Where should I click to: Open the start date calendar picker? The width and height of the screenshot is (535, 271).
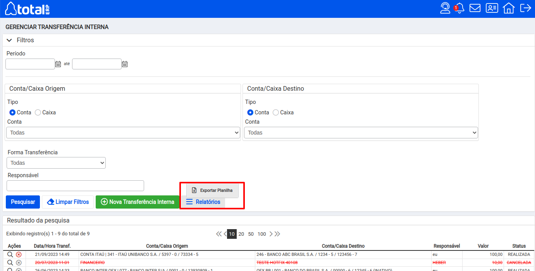(x=58, y=64)
